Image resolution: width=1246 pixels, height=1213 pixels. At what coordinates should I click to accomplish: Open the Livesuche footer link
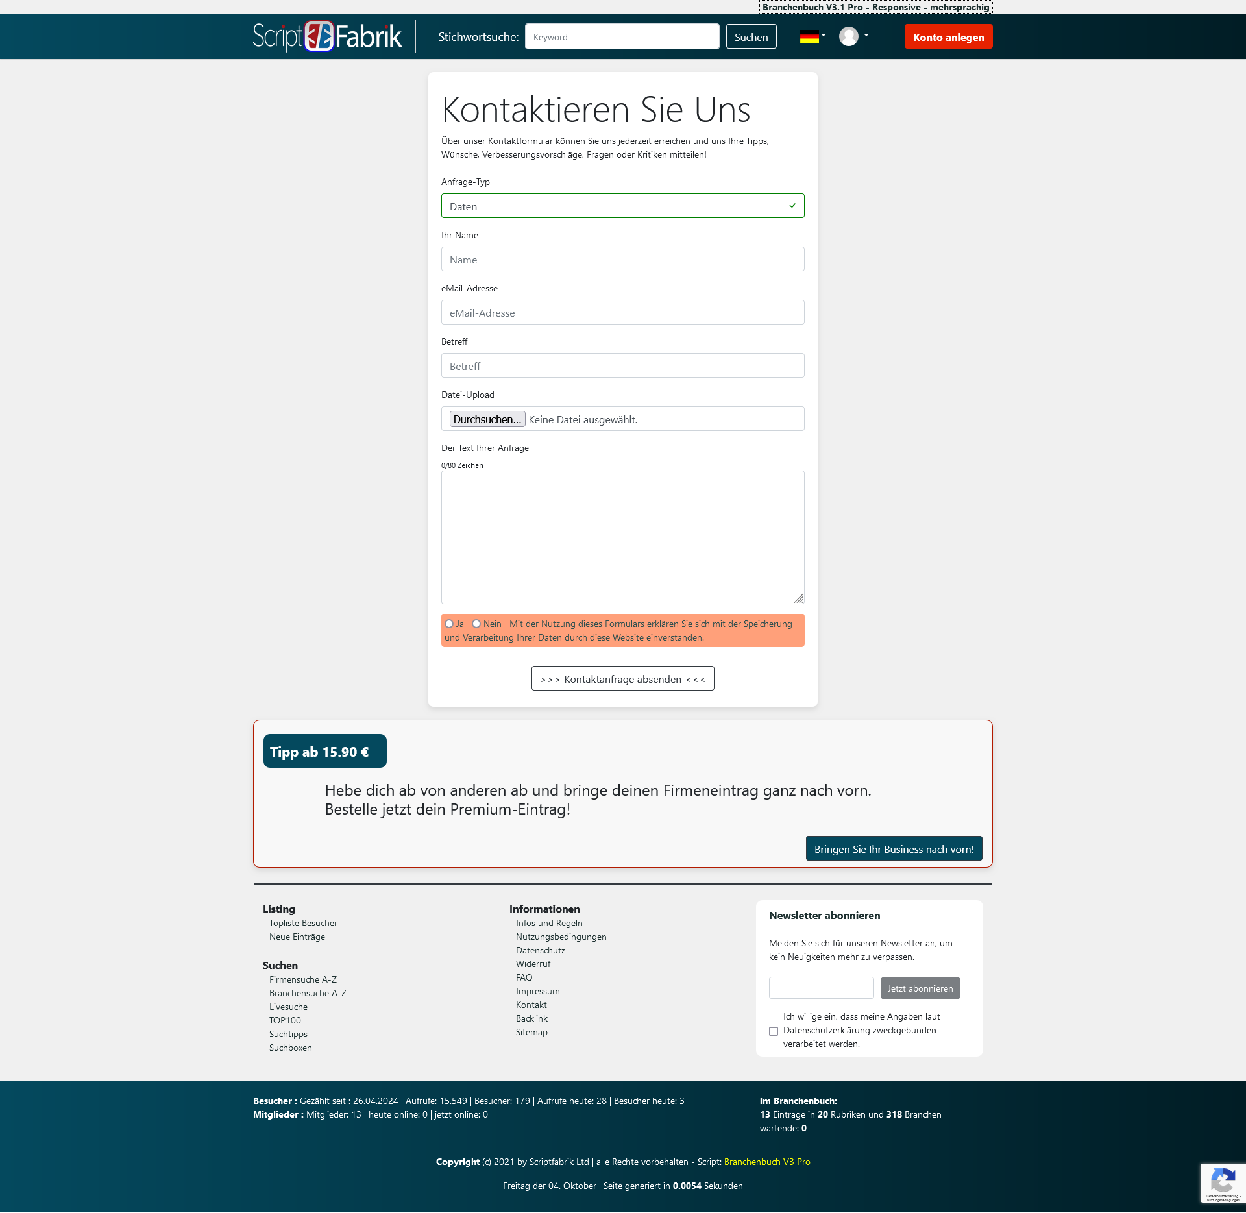coord(288,1007)
